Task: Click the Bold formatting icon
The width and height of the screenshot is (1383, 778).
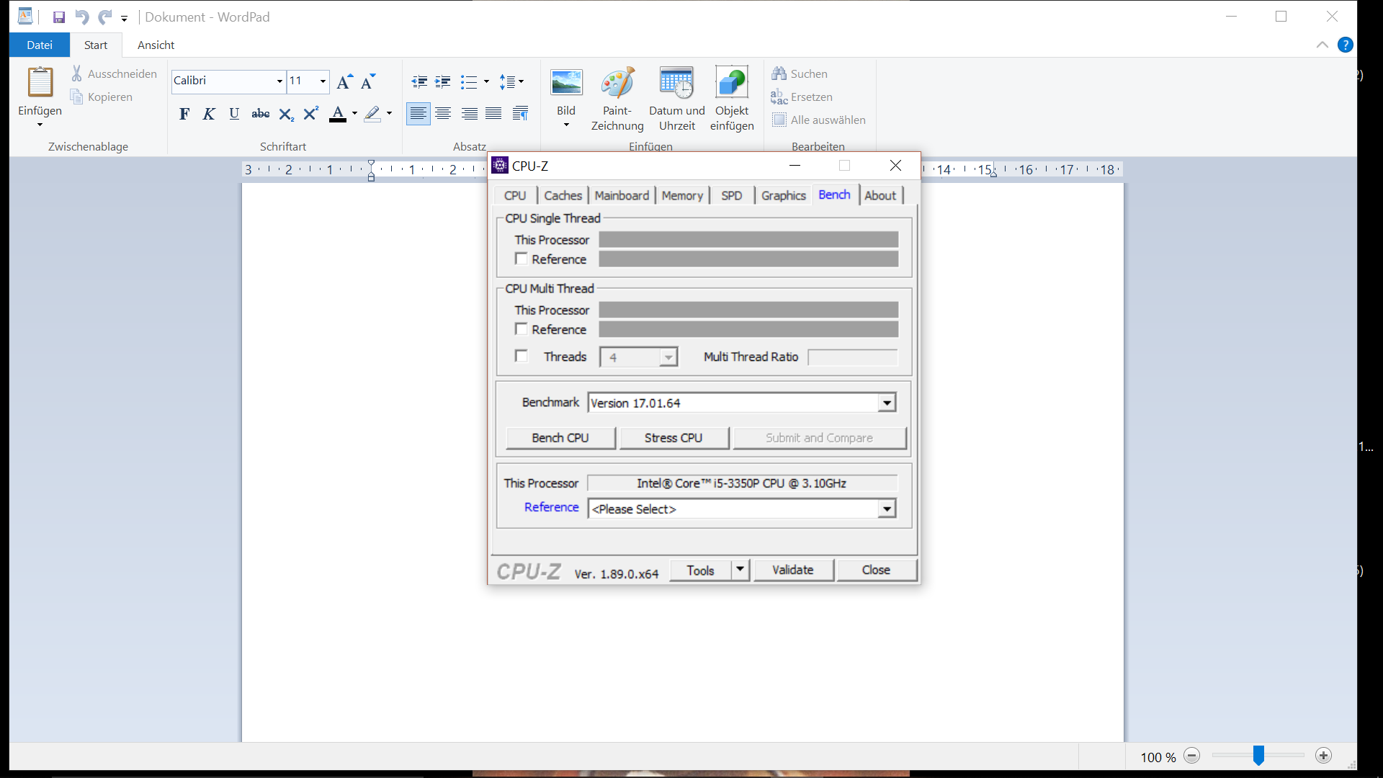Action: (x=184, y=114)
